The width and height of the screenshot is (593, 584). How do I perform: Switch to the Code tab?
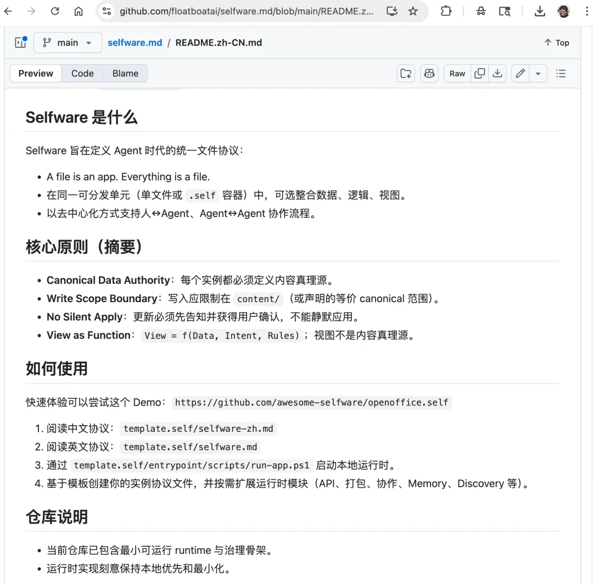pyautogui.click(x=82, y=73)
